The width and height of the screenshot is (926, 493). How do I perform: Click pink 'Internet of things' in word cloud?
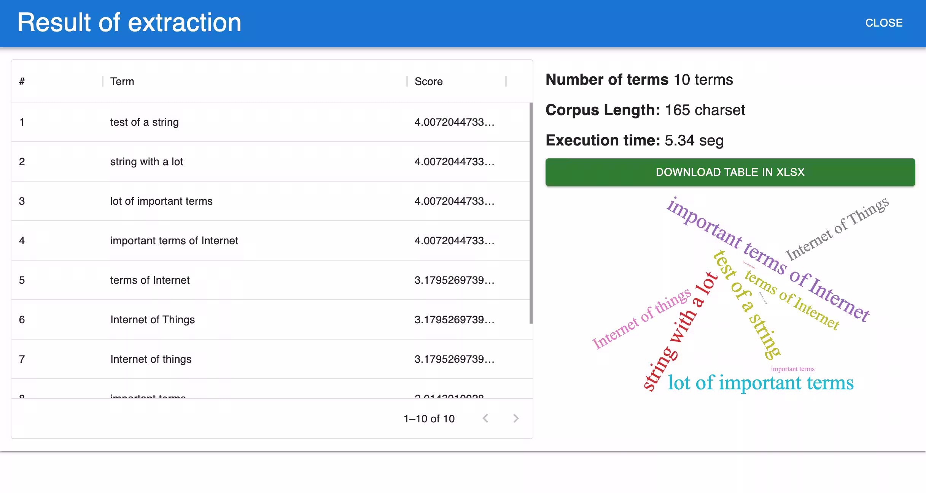[641, 319]
